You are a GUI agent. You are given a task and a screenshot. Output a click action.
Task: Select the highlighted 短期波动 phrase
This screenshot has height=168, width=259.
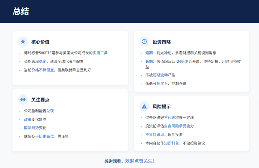coord(160,75)
